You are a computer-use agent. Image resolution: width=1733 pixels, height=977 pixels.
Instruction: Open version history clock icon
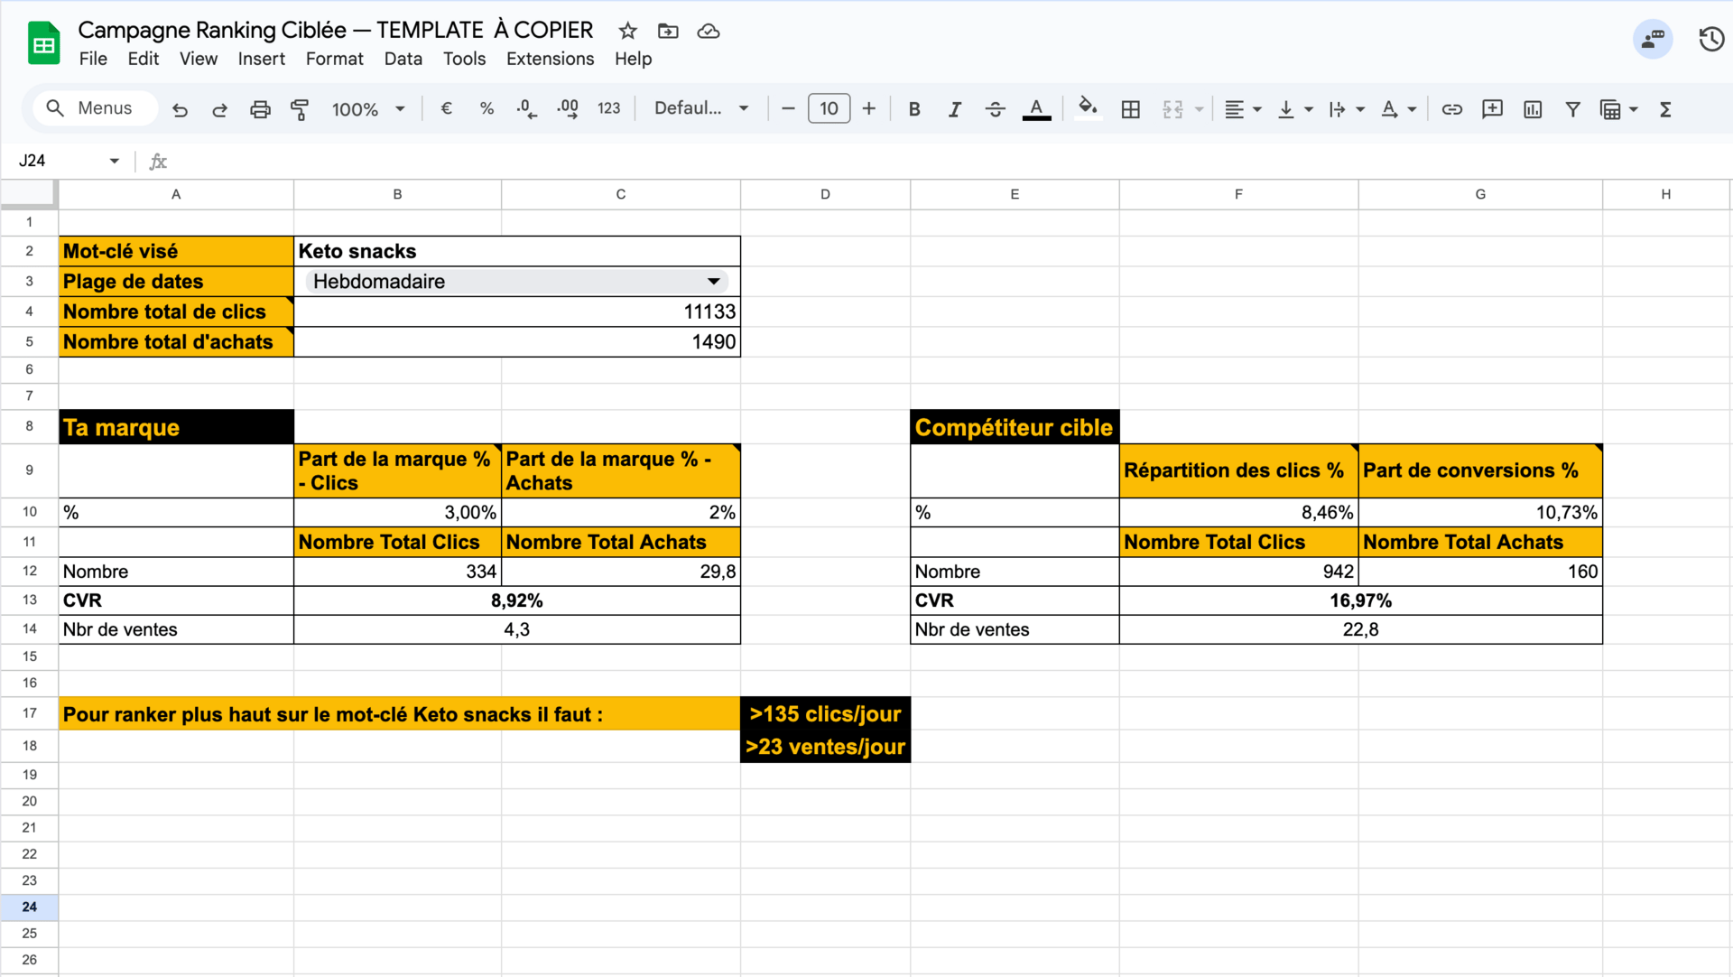pyautogui.click(x=1710, y=40)
